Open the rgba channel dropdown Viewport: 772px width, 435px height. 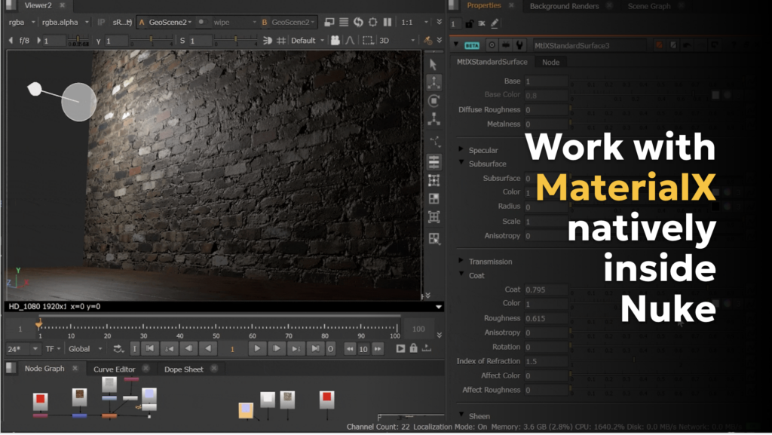click(x=22, y=23)
